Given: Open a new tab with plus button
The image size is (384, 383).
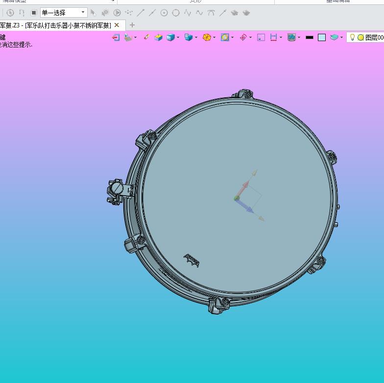Looking at the screenshot, I should coord(132,25).
